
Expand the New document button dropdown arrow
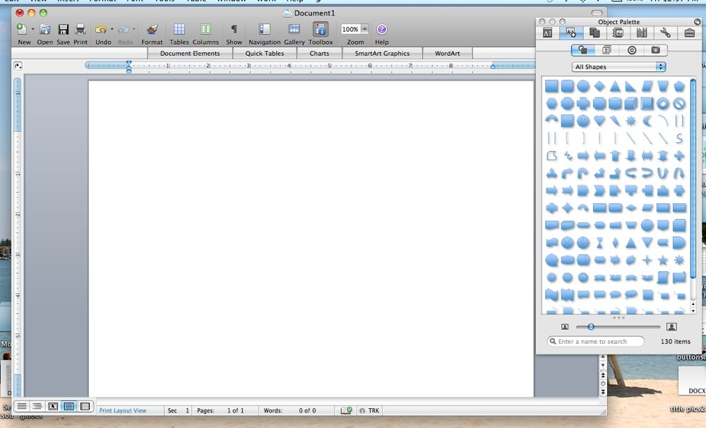31,30
